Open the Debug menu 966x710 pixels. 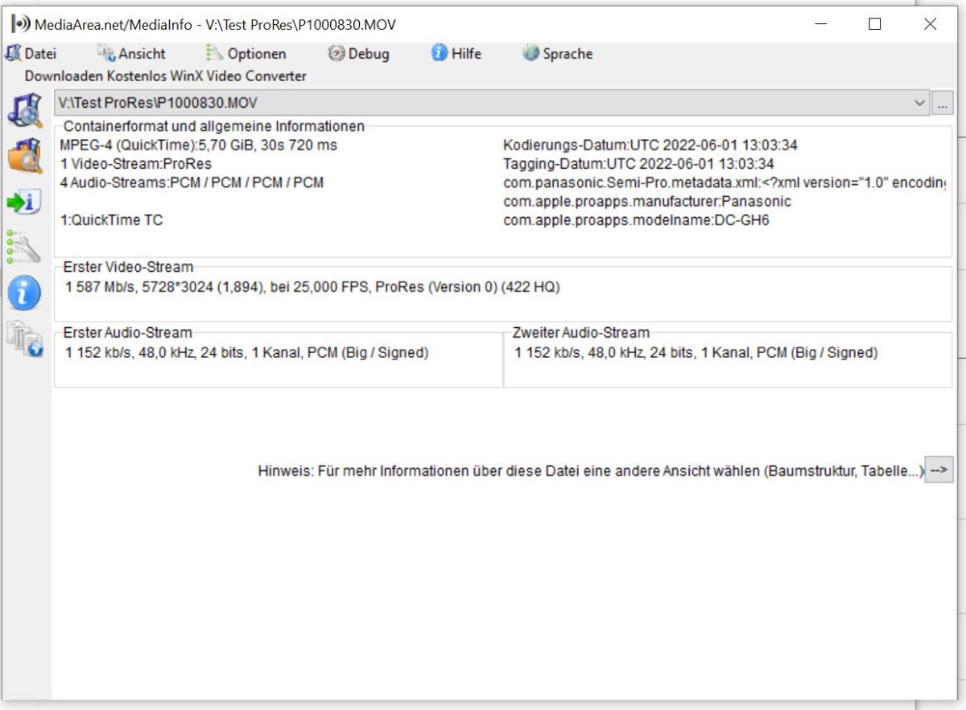[359, 54]
